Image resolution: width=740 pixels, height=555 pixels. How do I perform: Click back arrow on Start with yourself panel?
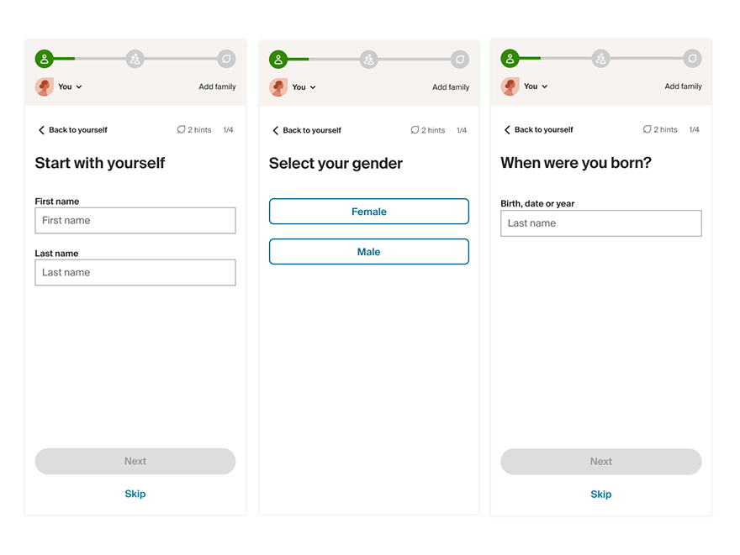[41, 130]
